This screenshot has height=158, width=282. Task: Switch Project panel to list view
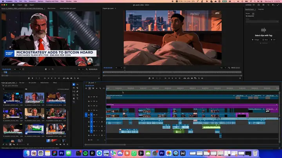(x=7, y=144)
